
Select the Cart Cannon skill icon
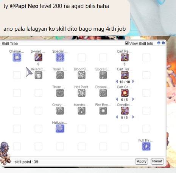coord(125,93)
